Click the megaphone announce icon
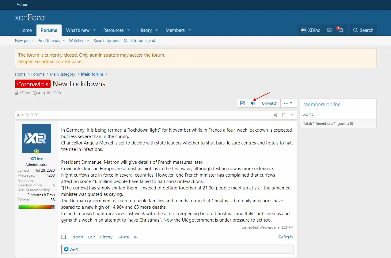This screenshot has width=391, height=258. tap(253, 103)
